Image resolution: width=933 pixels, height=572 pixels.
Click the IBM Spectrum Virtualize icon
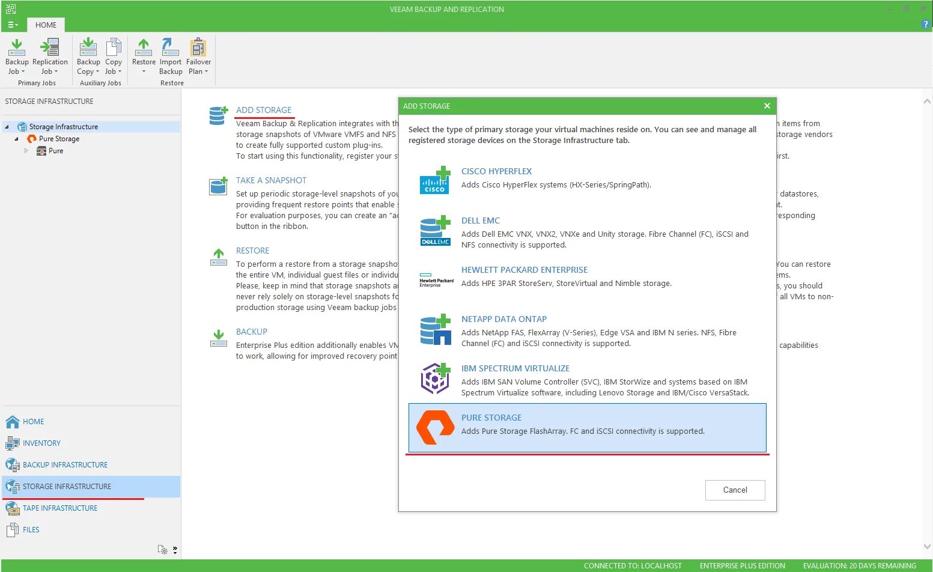pos(435,379)
